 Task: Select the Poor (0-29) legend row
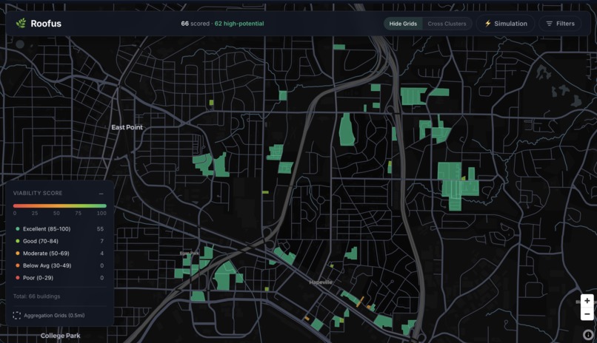coord(59,278)
